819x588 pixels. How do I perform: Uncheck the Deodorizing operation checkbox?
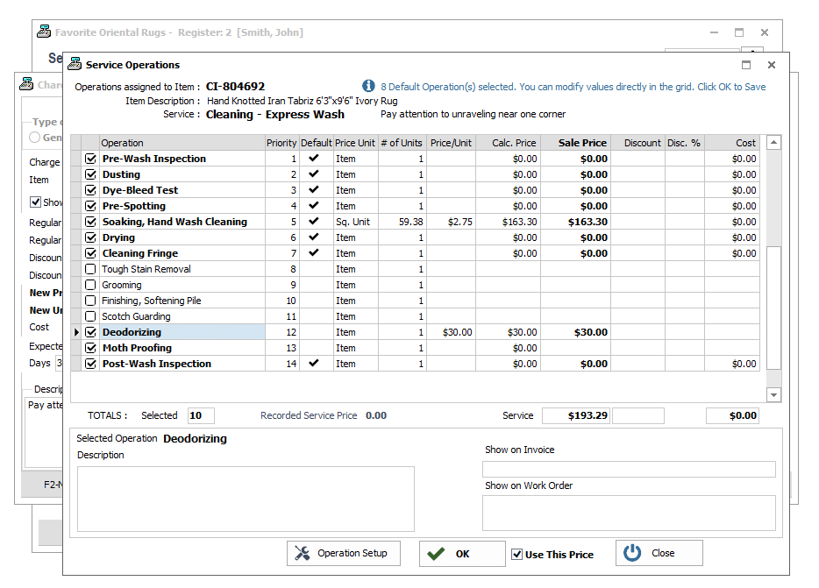91,332
